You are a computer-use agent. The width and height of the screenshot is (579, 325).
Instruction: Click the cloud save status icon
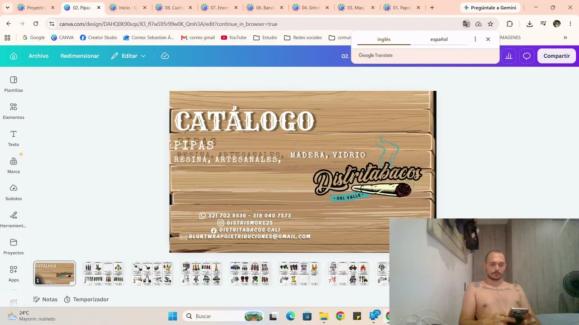point(165,56)
